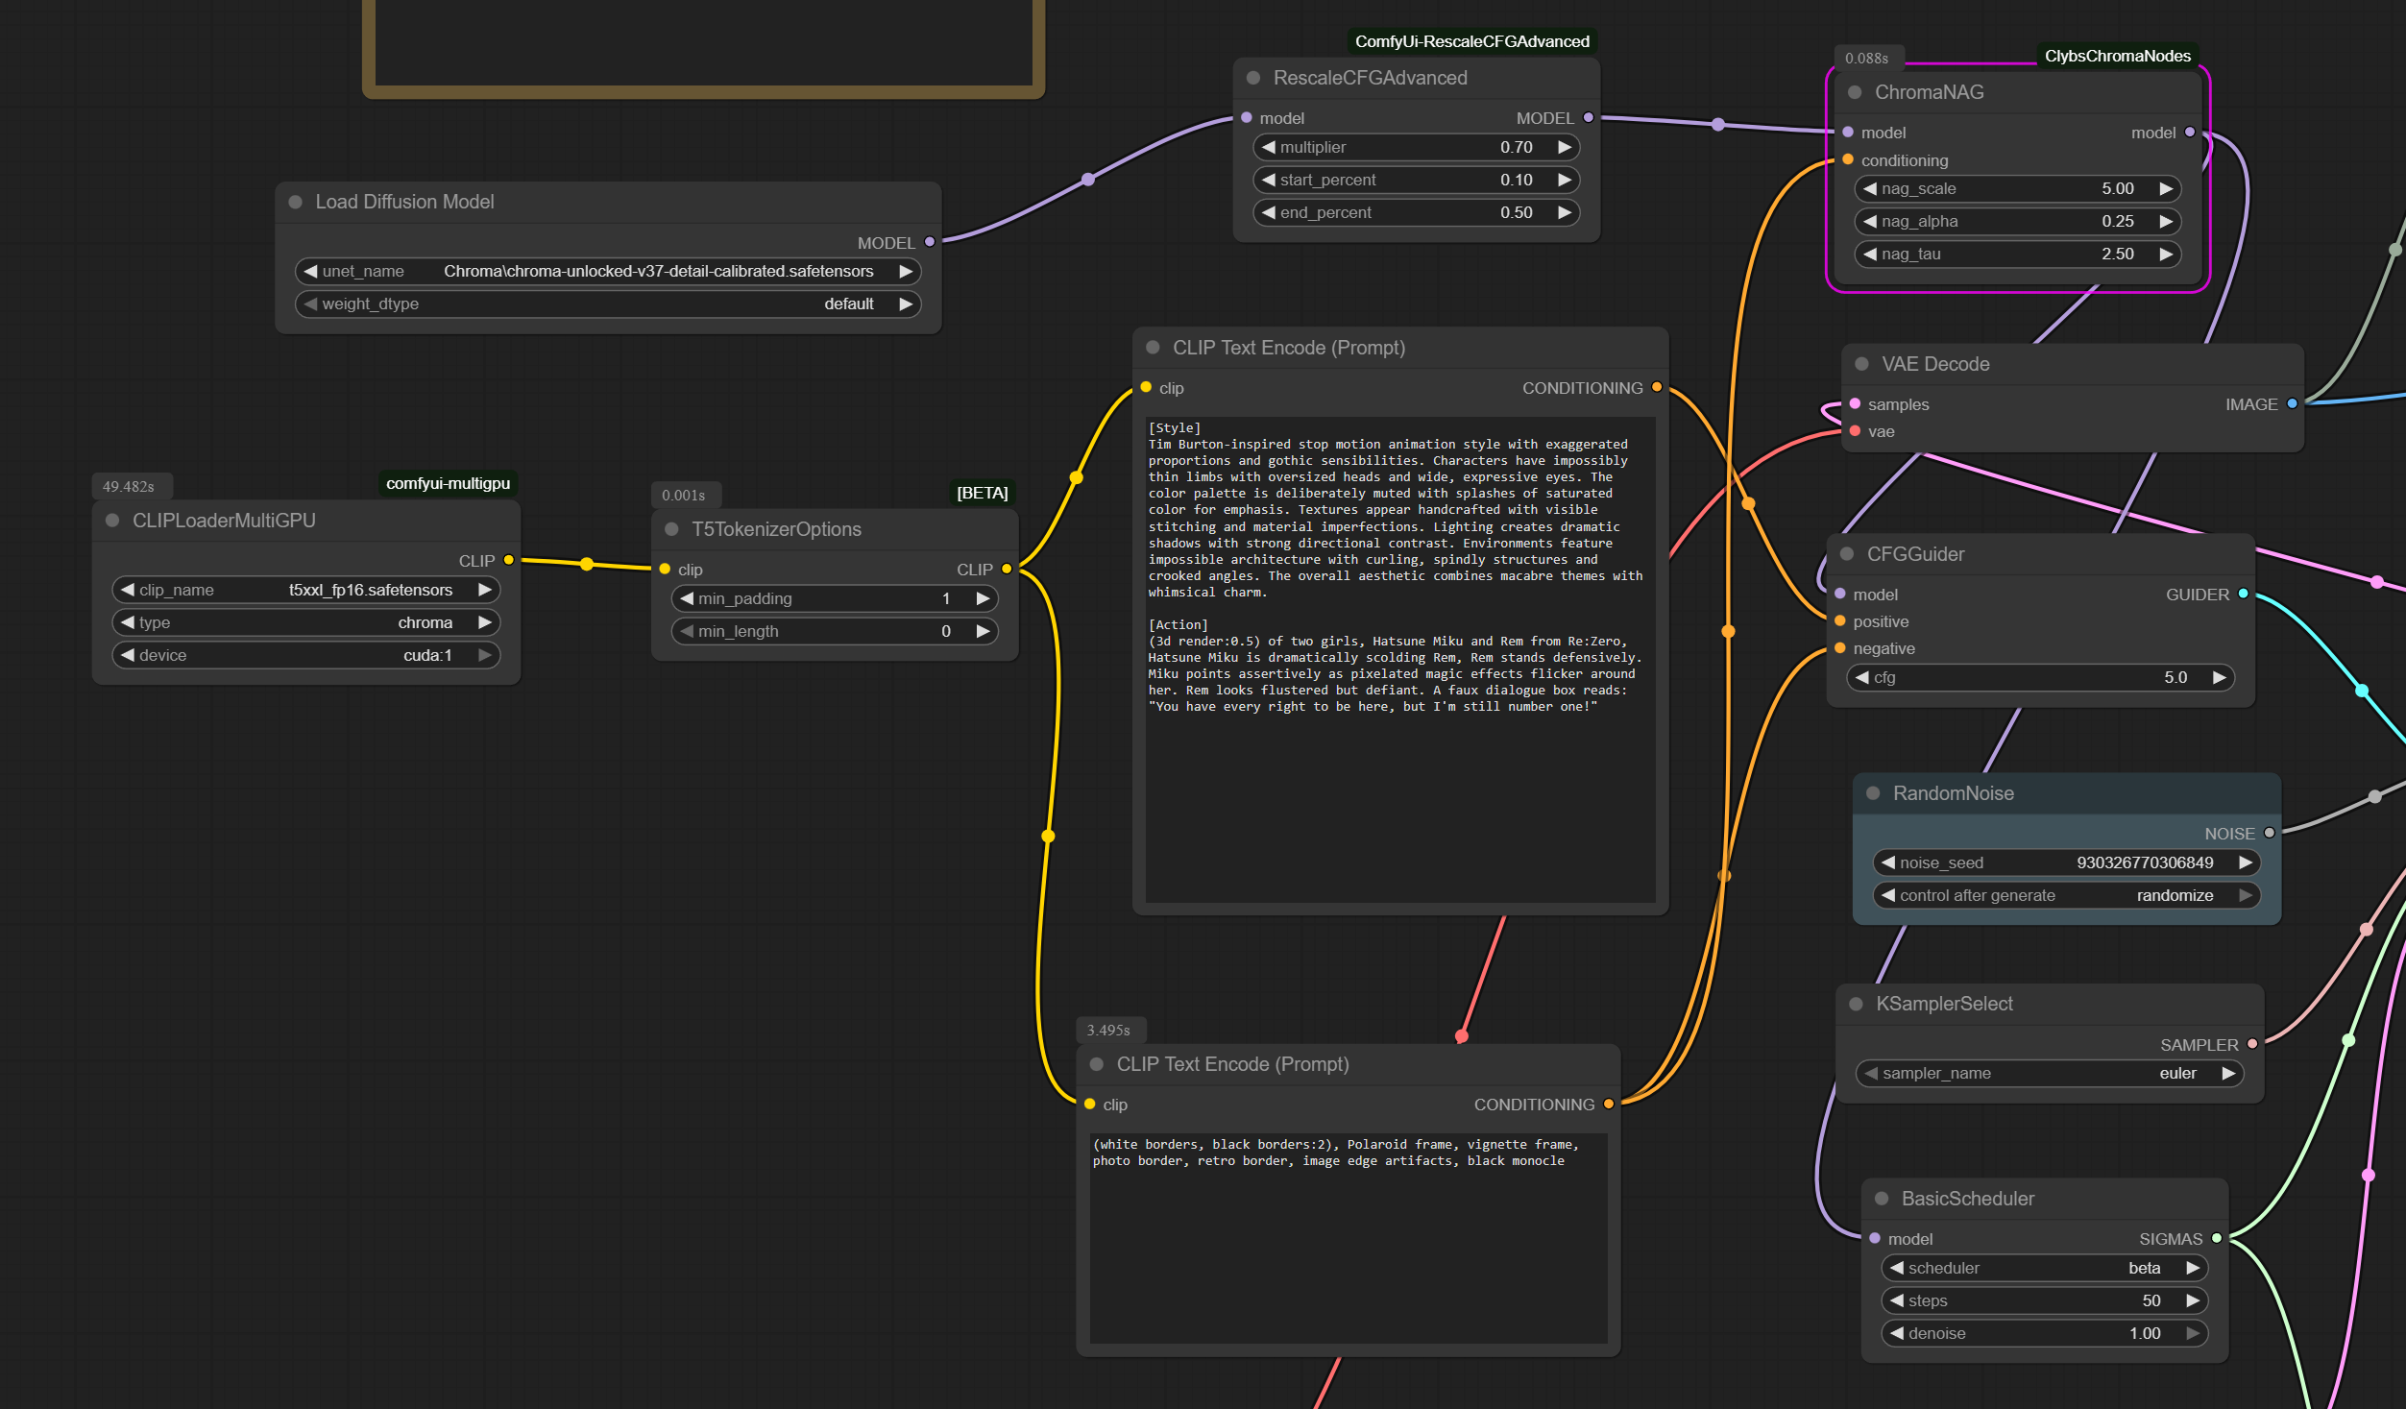Viewport: 2406px width, 1409px height.
Task: Increase cfg value with its right arrow
Action: 2220,677
